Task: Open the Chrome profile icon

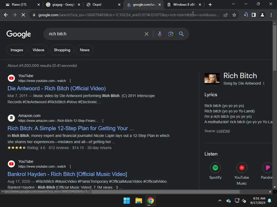Action: pos(262,15)
